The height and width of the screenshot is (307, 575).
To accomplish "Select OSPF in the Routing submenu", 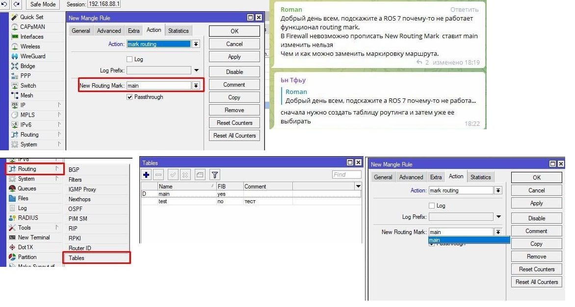I will pos(75,209).
